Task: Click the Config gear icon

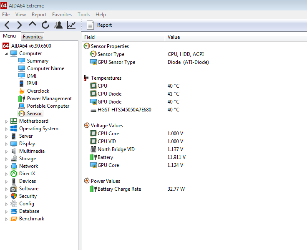Action: 14,204
